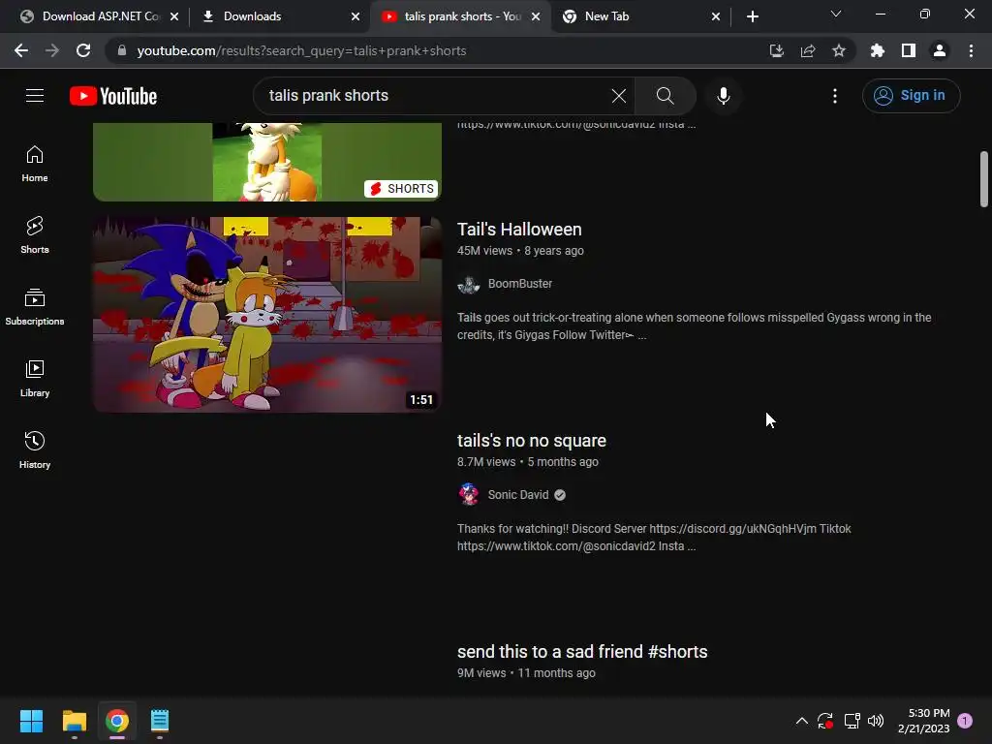Open tails's no no square video
Viewport: 992px width, 744px height.
[532, 441]
